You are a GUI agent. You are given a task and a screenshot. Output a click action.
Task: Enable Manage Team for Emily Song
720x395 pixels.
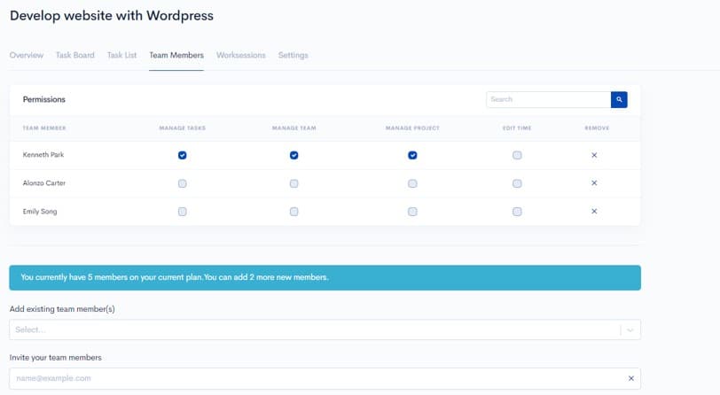coord(293,212)
